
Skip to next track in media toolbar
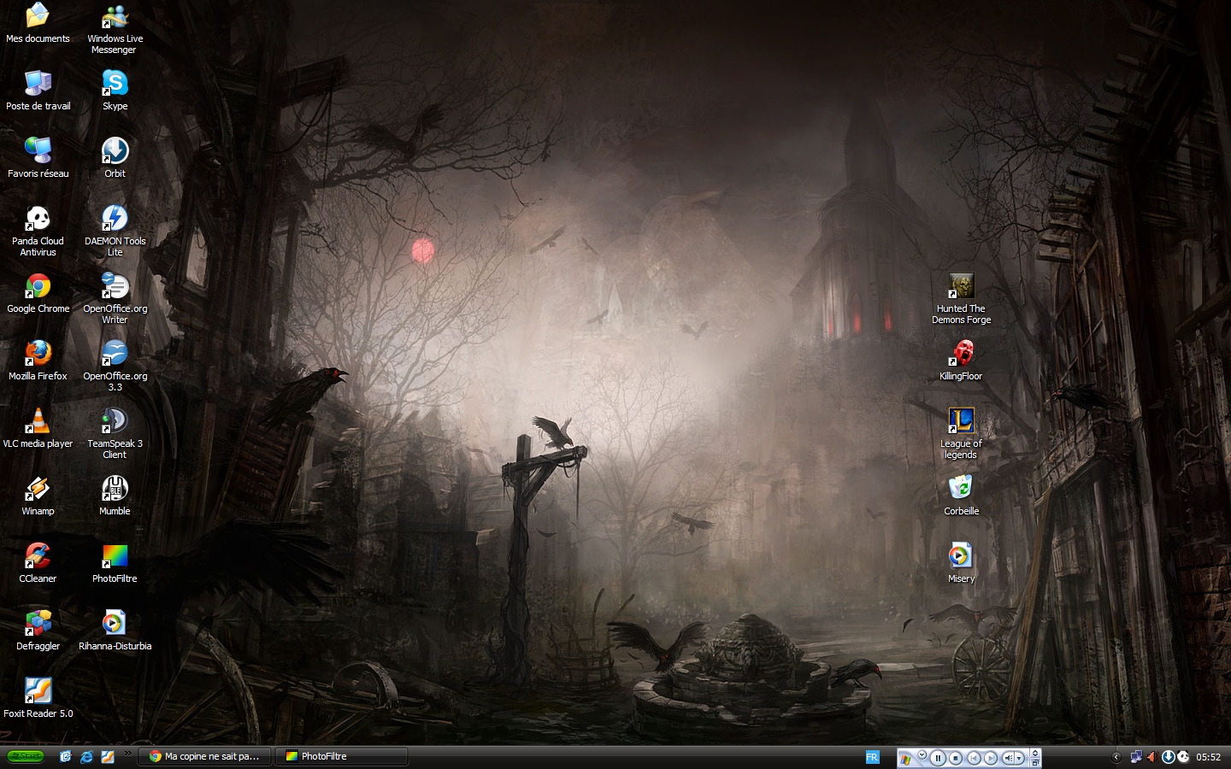991,758
